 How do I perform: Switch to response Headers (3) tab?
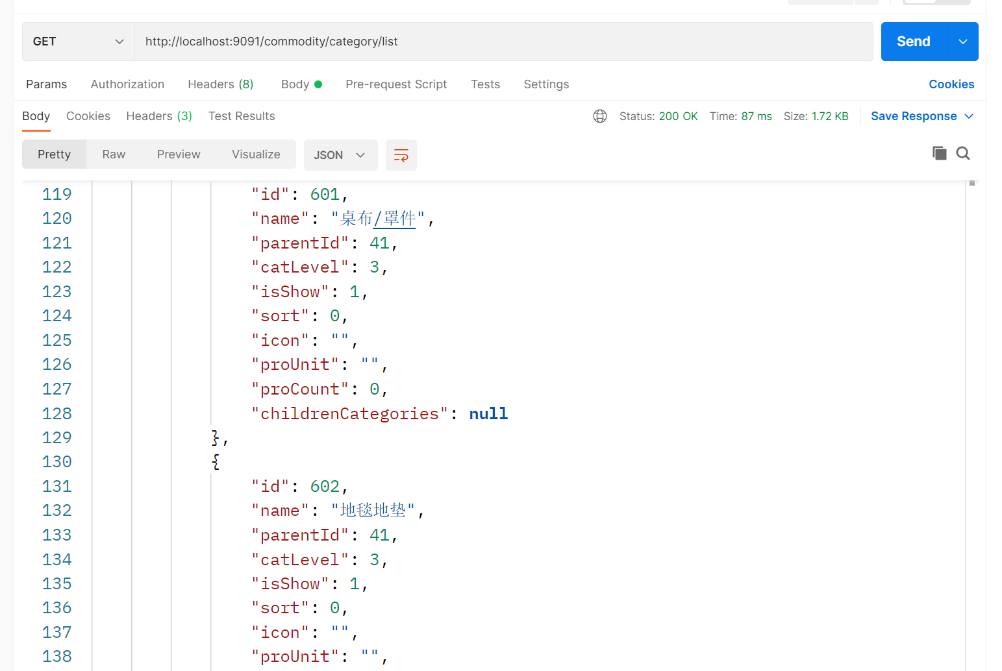[159, 116]
